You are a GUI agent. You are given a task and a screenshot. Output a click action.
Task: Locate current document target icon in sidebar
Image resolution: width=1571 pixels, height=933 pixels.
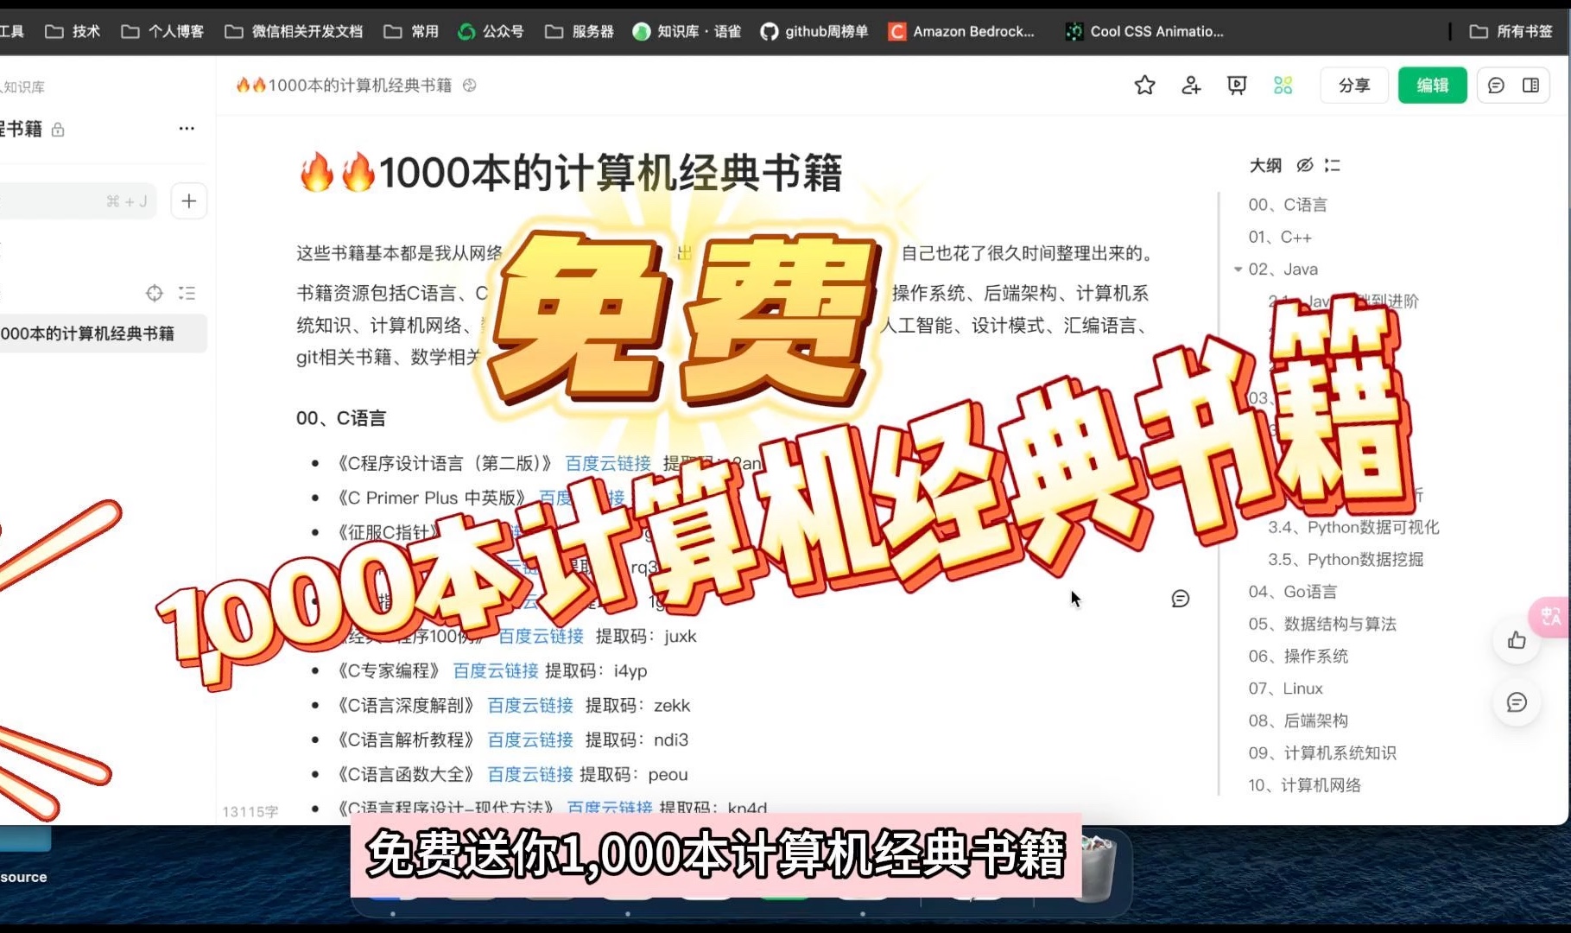[154, 293]
